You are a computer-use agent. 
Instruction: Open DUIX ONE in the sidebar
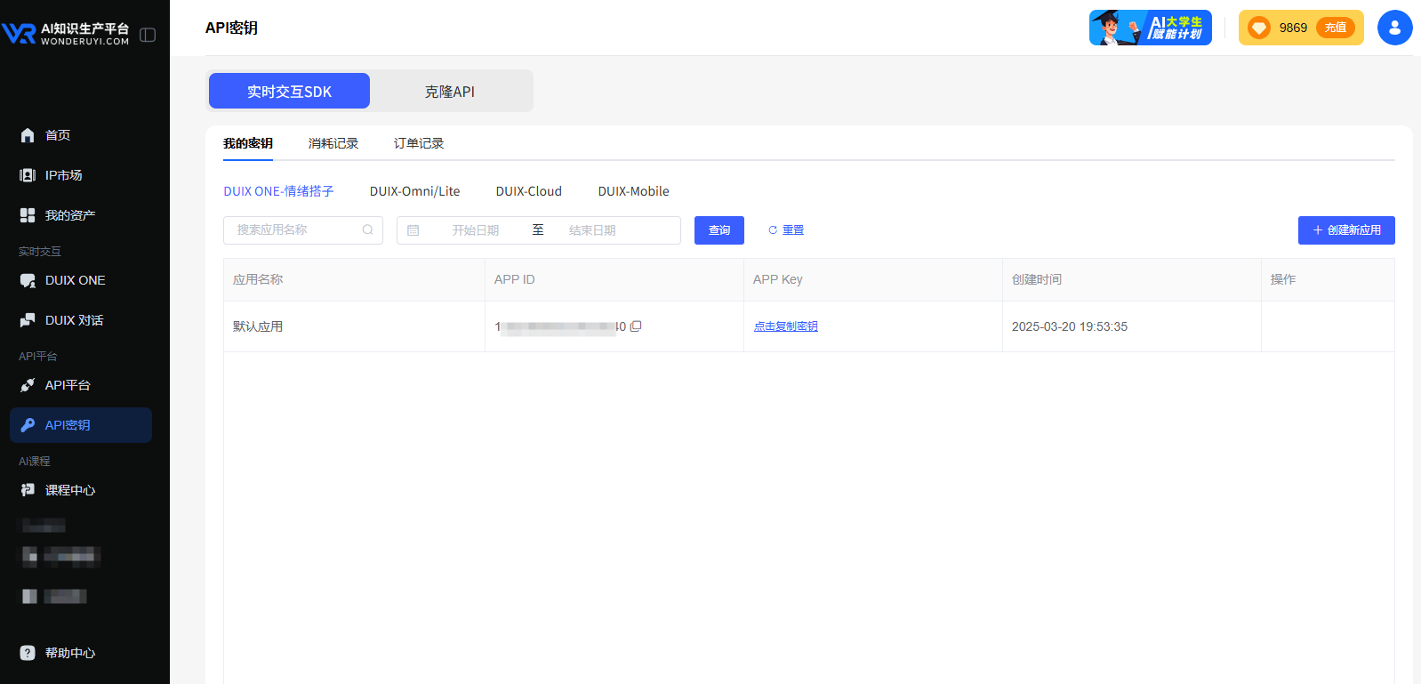75,280
